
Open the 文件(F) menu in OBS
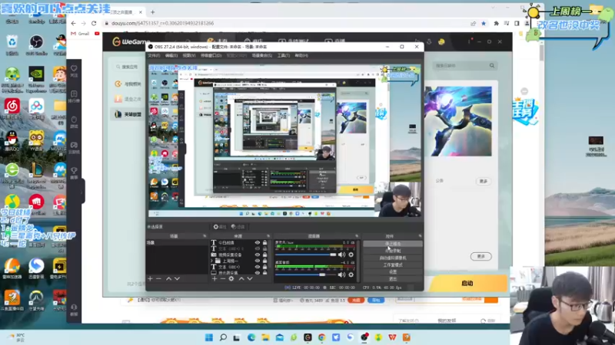tap(154, 55)
